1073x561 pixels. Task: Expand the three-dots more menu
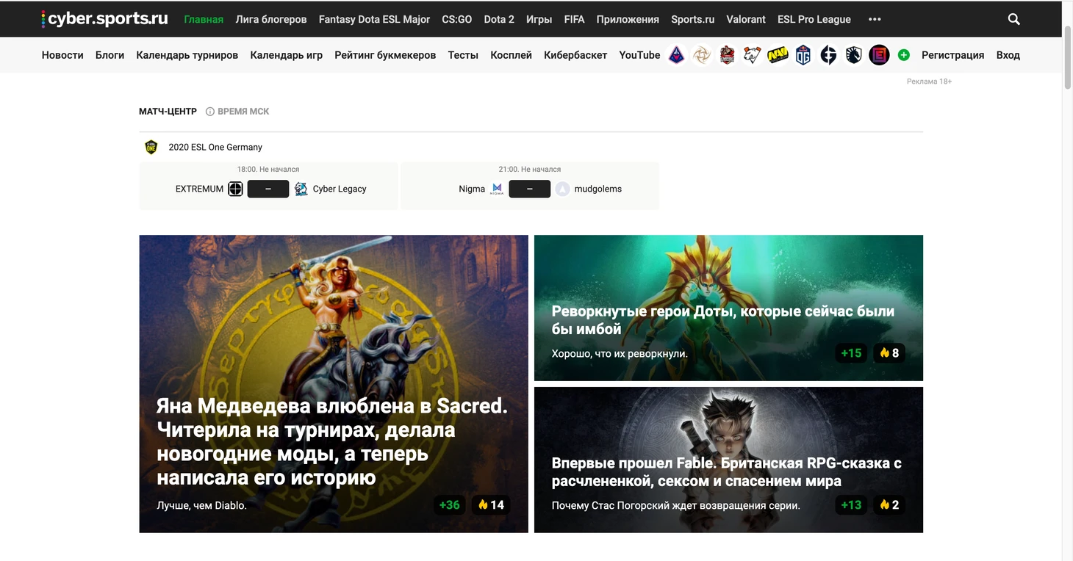[875, 19]
